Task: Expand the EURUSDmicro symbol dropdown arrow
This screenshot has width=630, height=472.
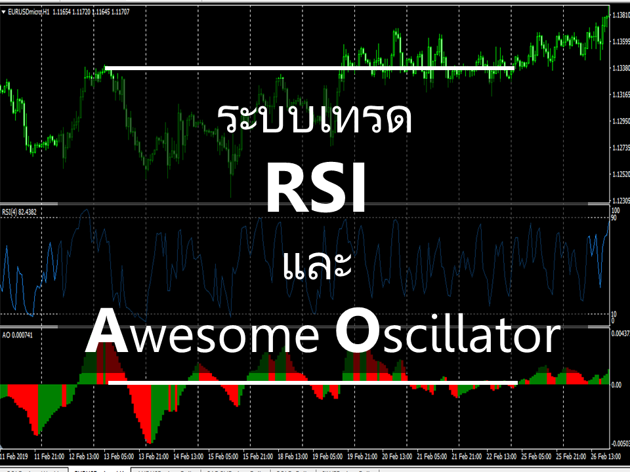Action: tap(5, 10)
